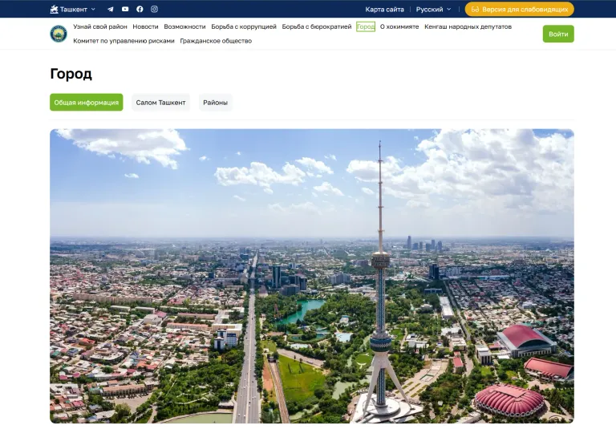Select the Общая информация tab
The width and height of the screenshot is (616, 429).
click(x=87, y=102)
